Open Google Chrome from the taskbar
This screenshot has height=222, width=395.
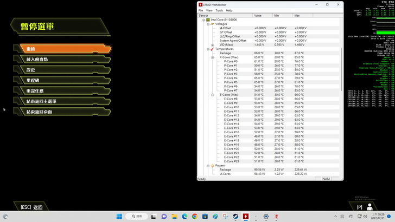[195, 216]
